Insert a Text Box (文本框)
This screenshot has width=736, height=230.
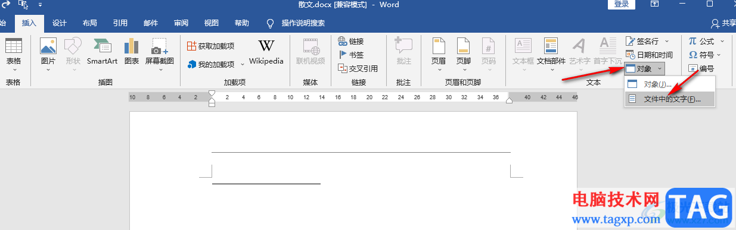pos(523,53)
